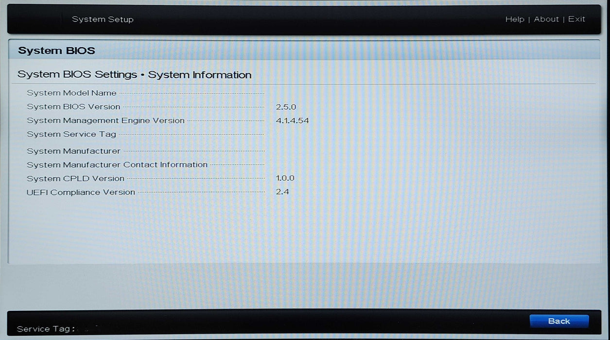This screenshot has width=610, height=340.
Task: Select the UEFI Compliance Version label
Action: tap(81, 192)
